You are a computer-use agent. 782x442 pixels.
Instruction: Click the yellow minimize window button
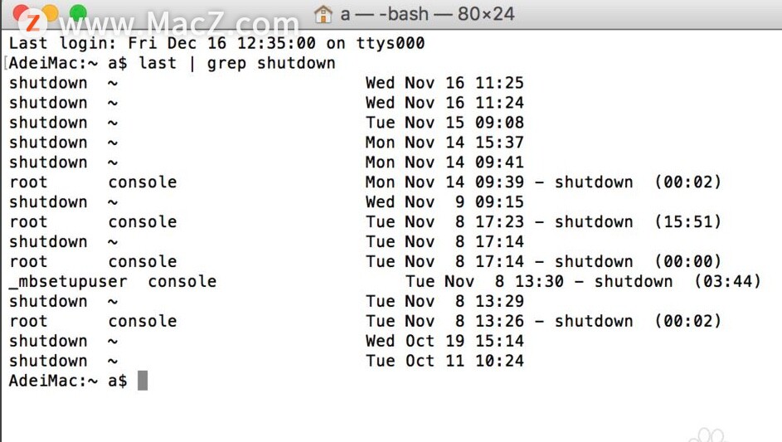(50, 12)
